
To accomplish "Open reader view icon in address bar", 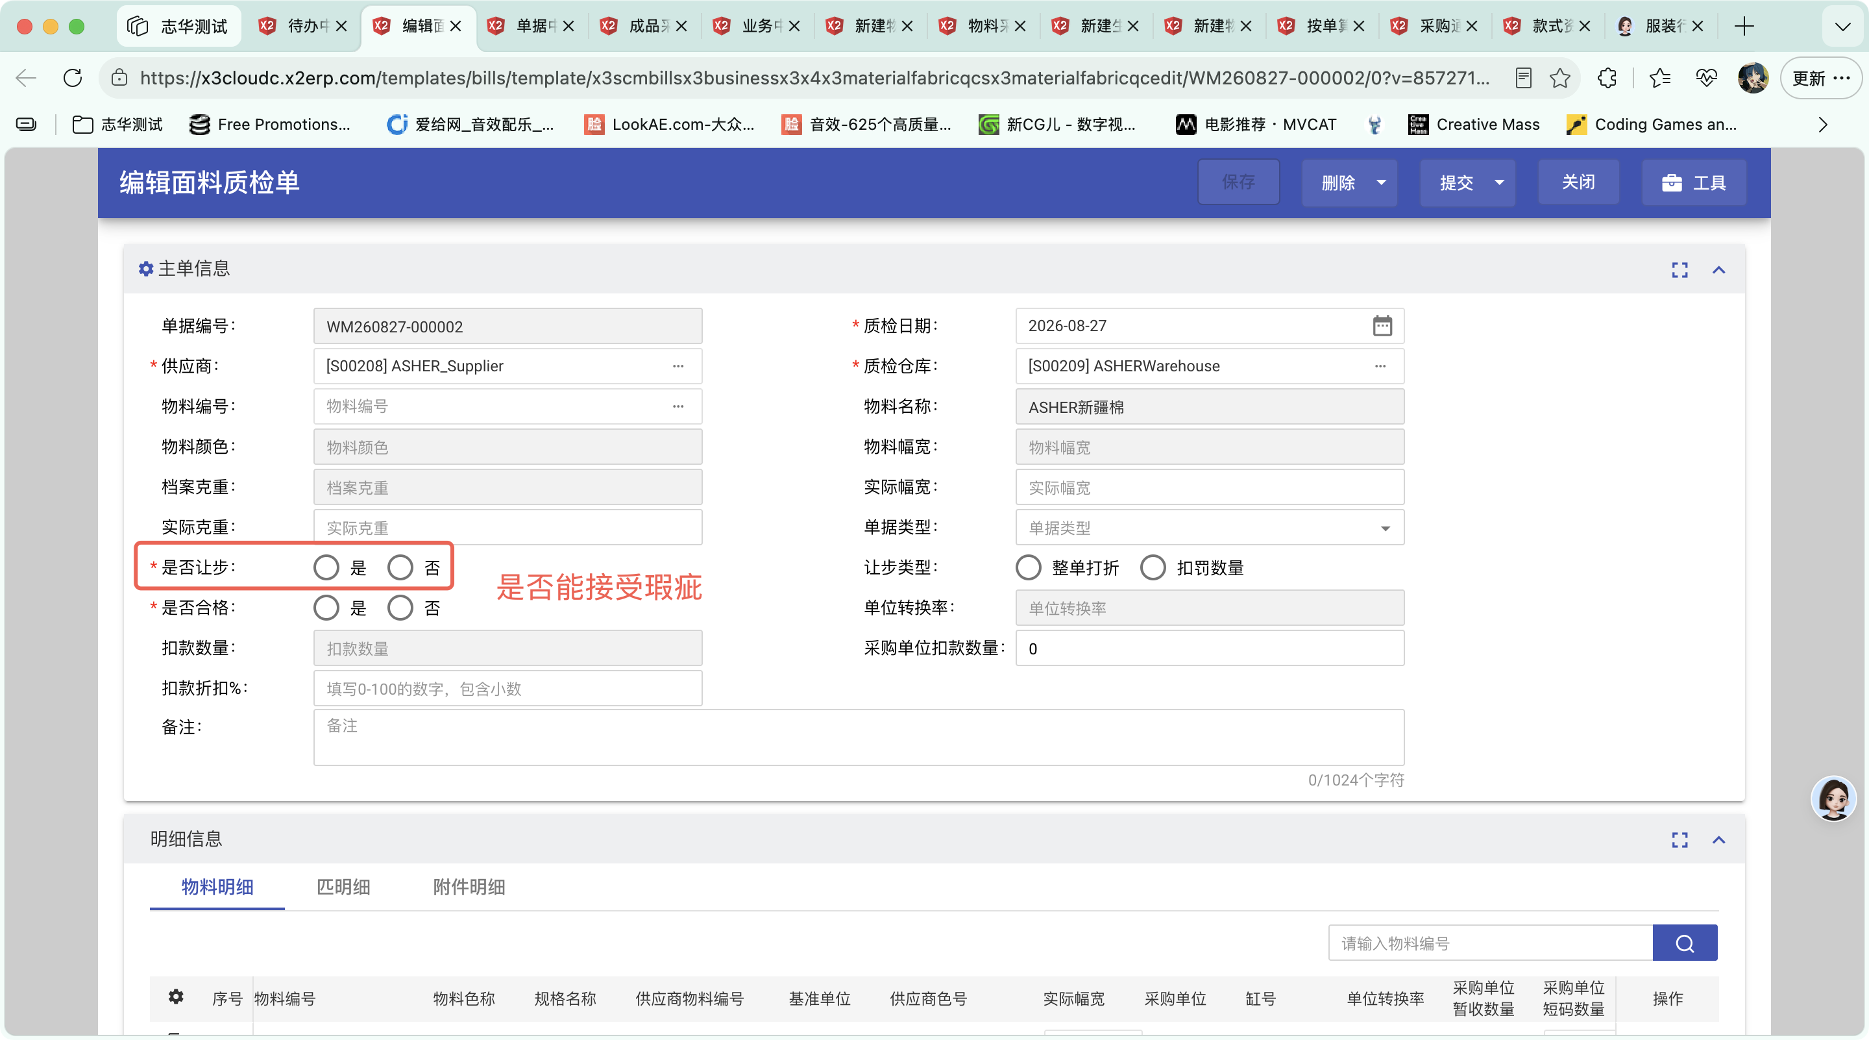I will (x=1523, y=78).
